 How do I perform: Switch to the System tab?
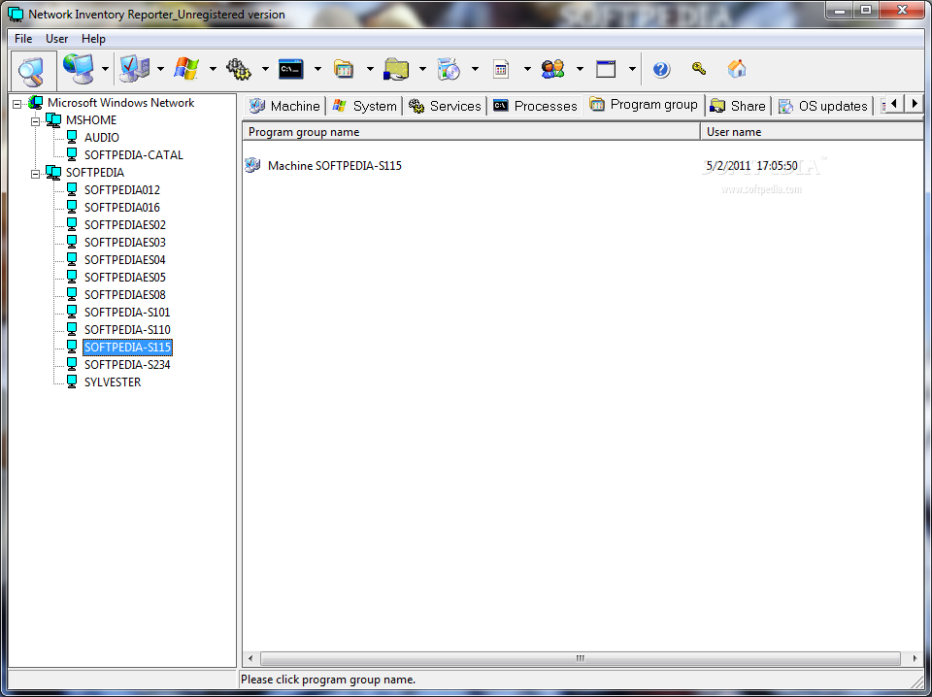point(364,106)
